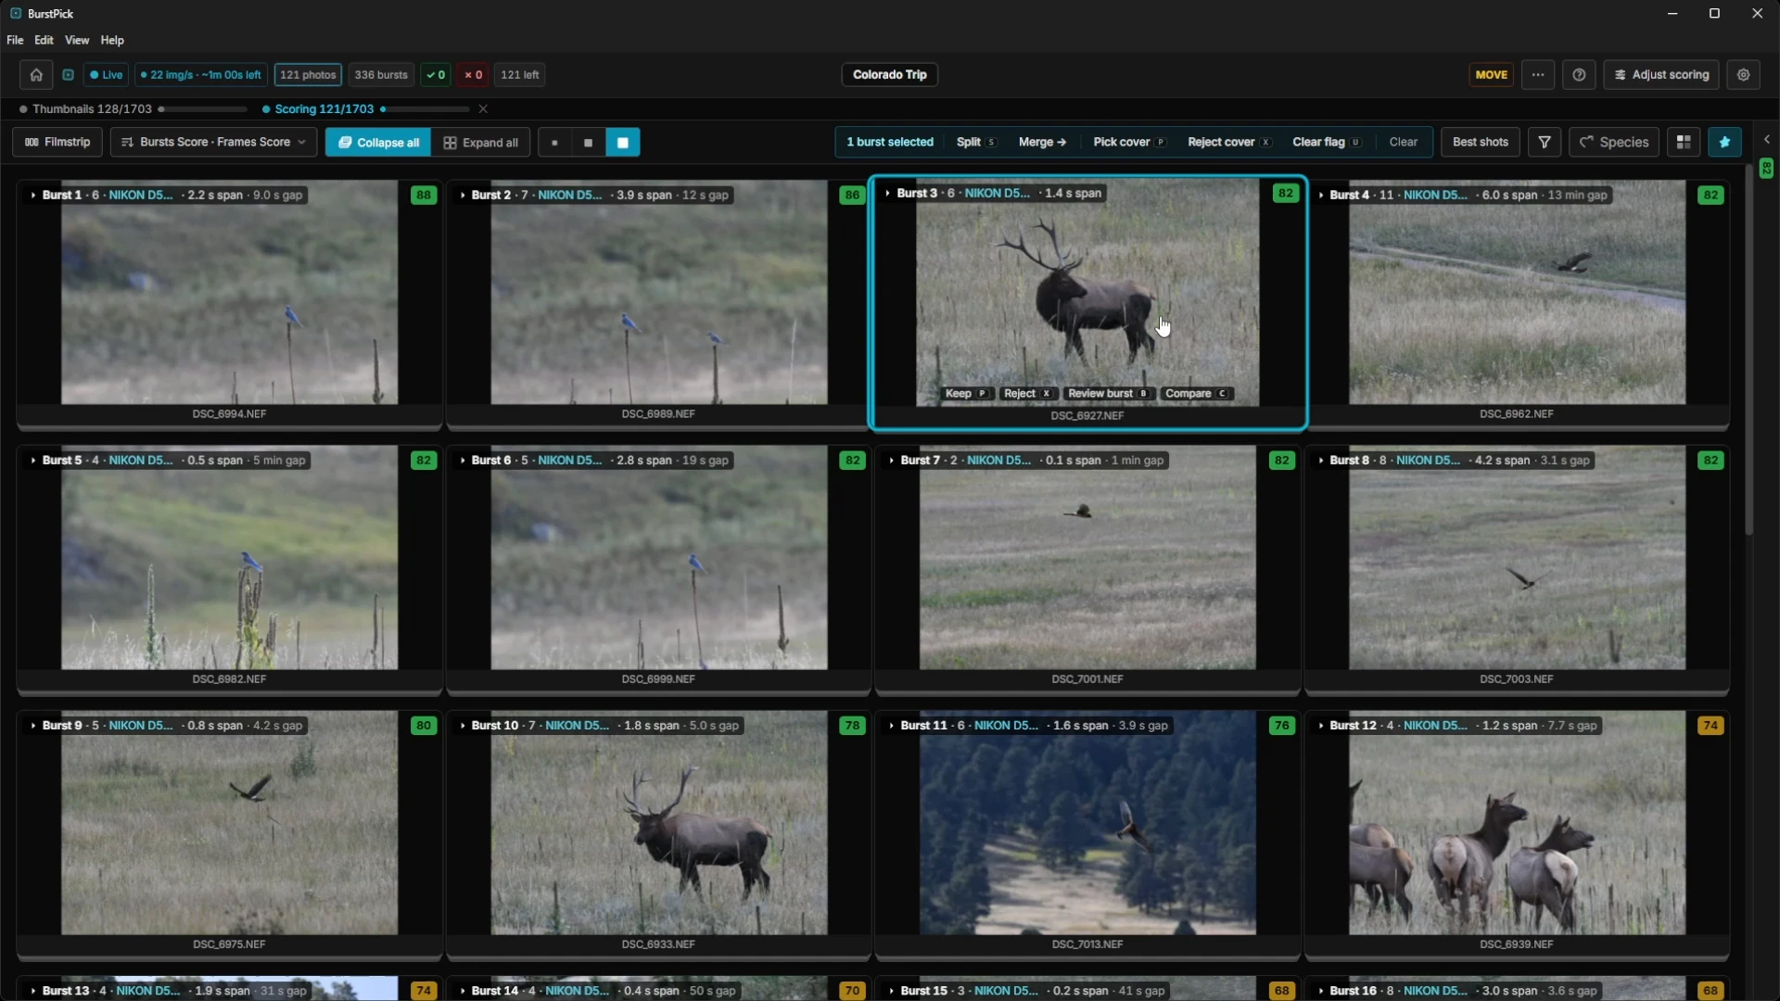Click Adjust scoring button
Viewport: 1780px width, 1001px height.
[x=1661, y=75]
